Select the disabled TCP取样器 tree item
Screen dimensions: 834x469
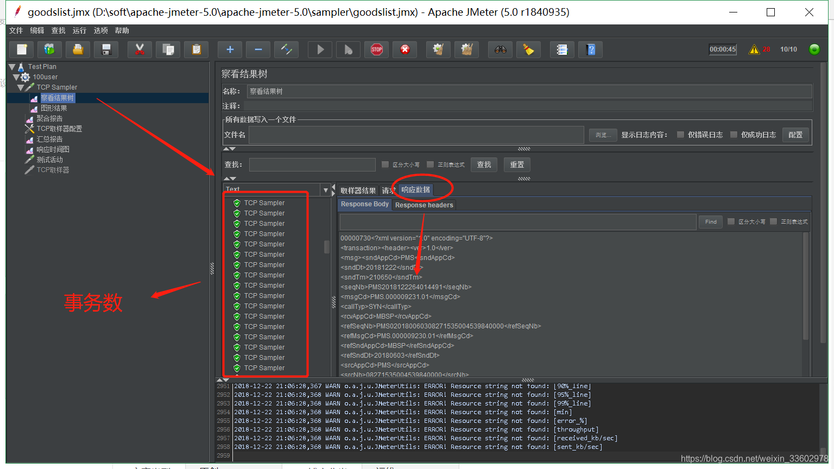coord(53,170)
